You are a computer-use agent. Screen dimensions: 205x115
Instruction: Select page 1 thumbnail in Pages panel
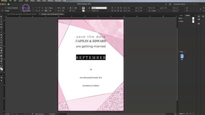(x=182, y=56)
